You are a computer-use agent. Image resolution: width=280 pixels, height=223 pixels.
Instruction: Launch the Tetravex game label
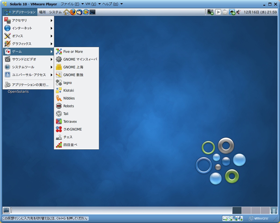click(70, 122)
